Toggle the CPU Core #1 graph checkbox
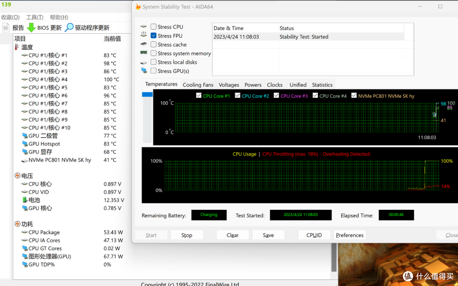This screenshot has height=286, width=458. [x=198, y=95]
